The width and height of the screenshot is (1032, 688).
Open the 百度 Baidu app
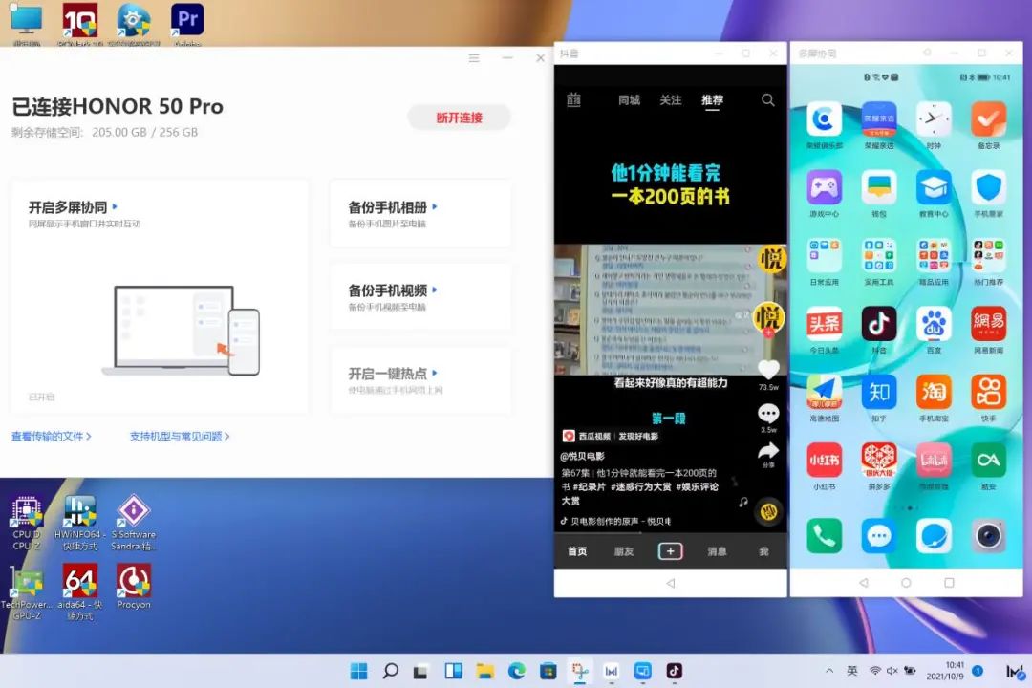click(x=934, y=324)
